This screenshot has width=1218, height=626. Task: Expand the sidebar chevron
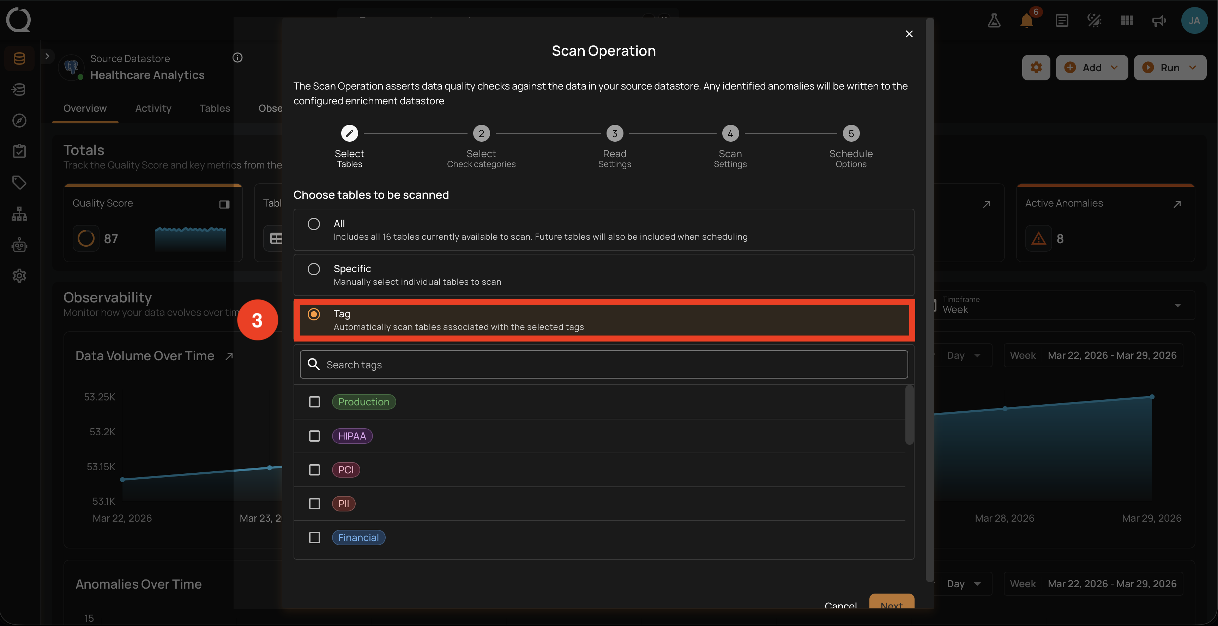click(x=47, y=56)
